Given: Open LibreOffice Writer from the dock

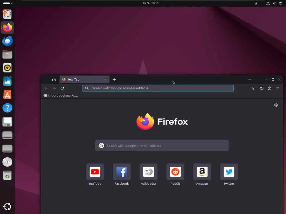Looking at the screenshot, I should click(x=7, y=81).
